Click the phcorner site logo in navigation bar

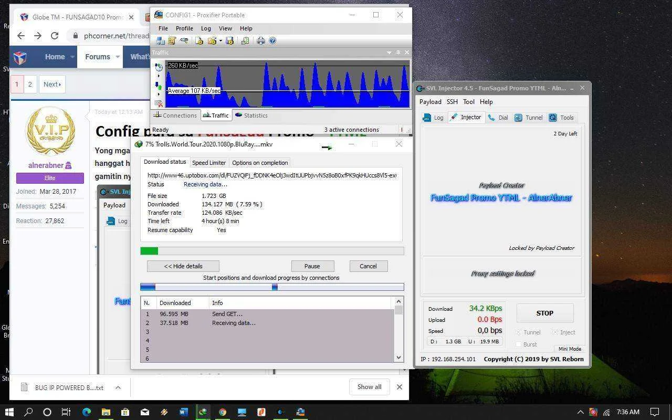coord(20,57)
